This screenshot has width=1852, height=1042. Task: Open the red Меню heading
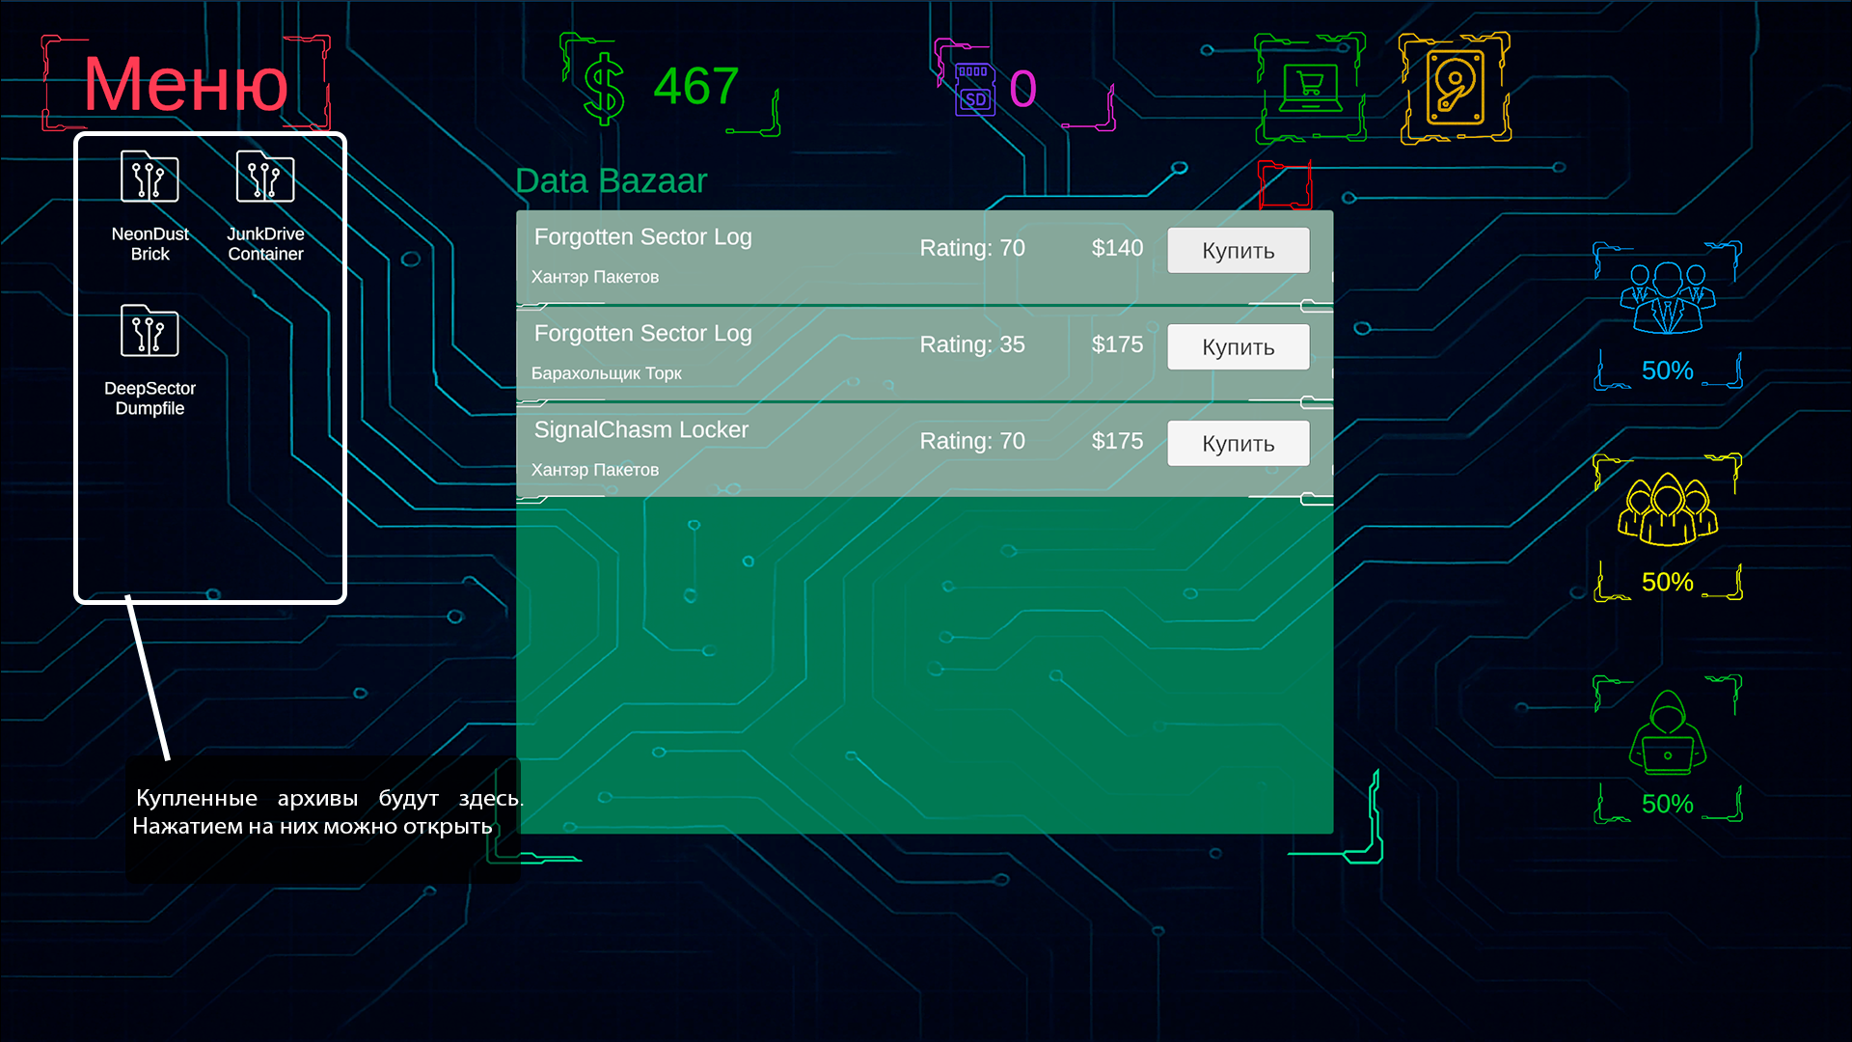pyautogui.click(x=185, y=85)
